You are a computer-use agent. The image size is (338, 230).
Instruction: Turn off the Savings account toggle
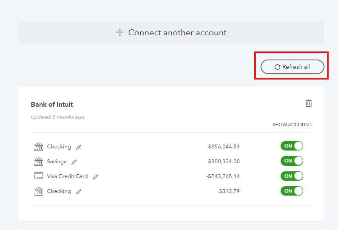coord(292,161)
